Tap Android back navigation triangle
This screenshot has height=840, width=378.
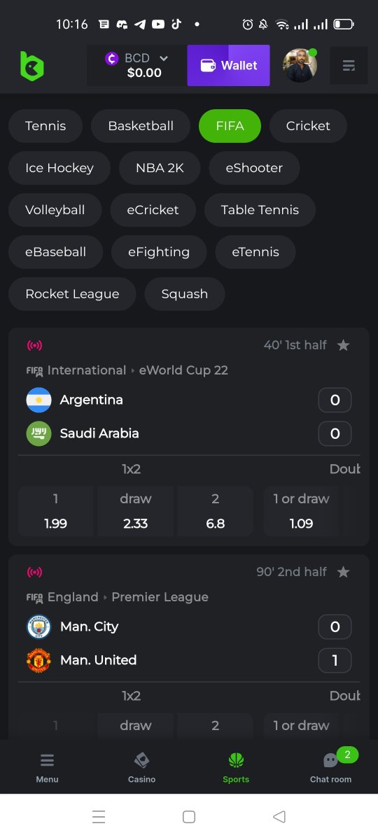coord(279,816)
